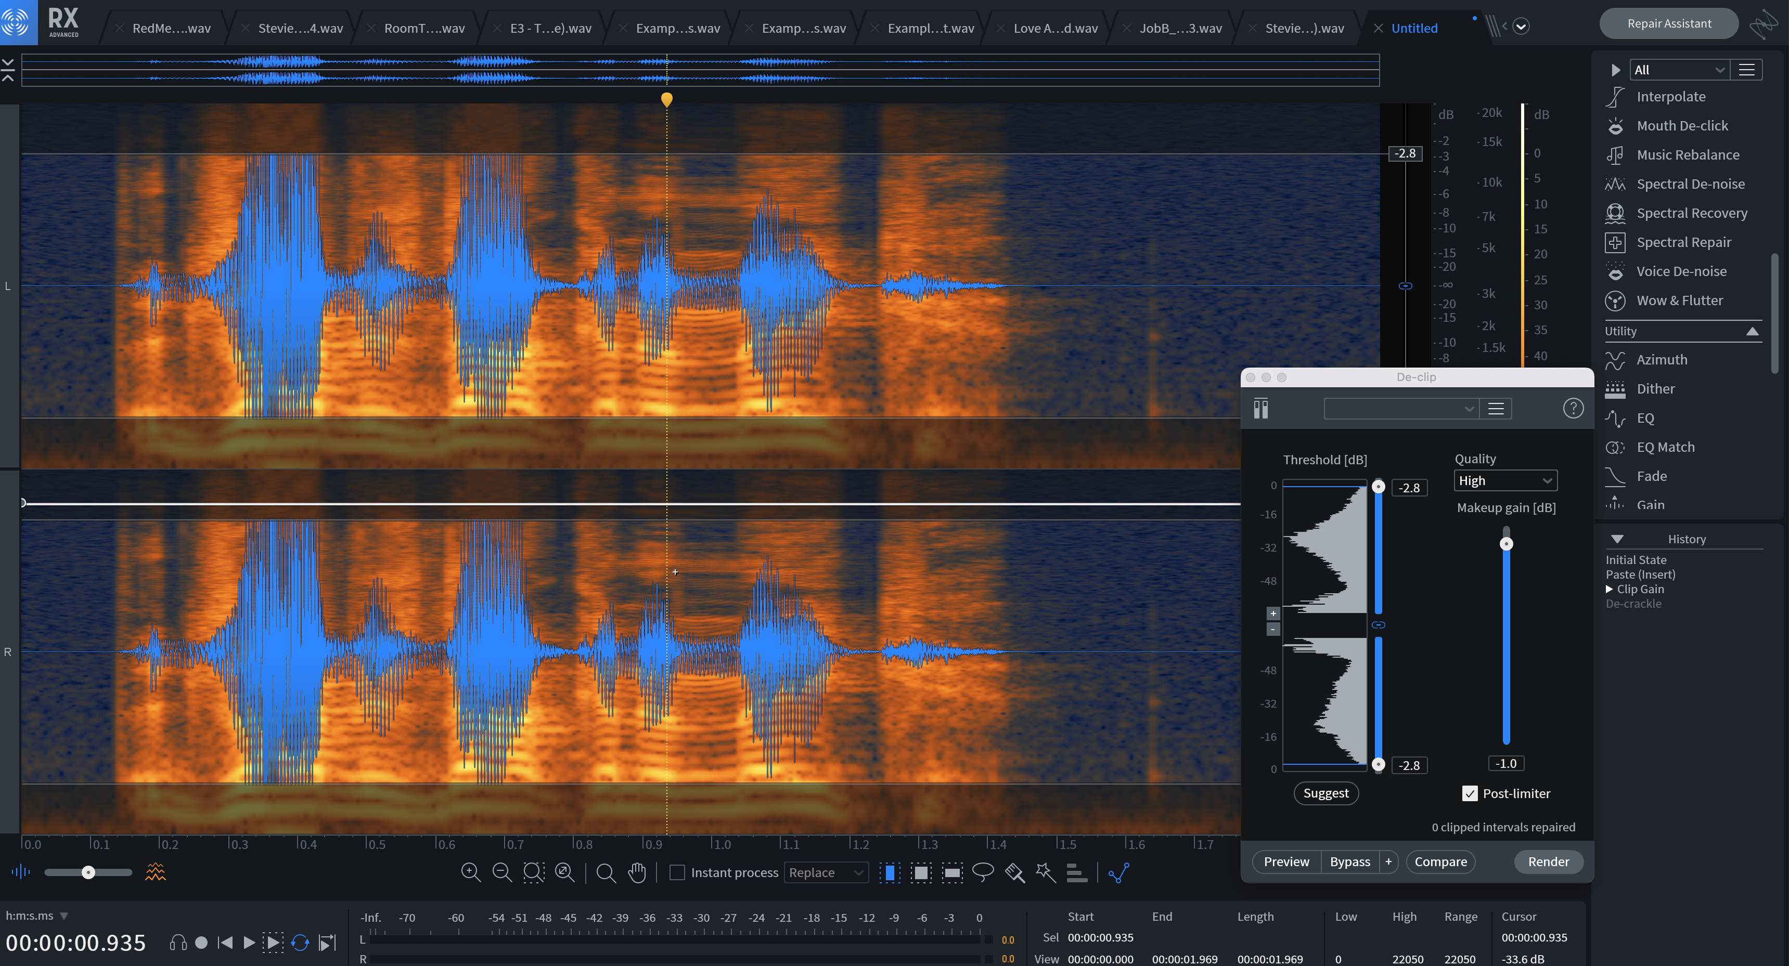Open the All module filter dropdown
This screenshot has height=966, width=1789.
(x=1679, y=70)
